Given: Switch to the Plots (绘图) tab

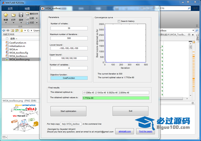Looking at the screenshot, I should click(27, 8).
